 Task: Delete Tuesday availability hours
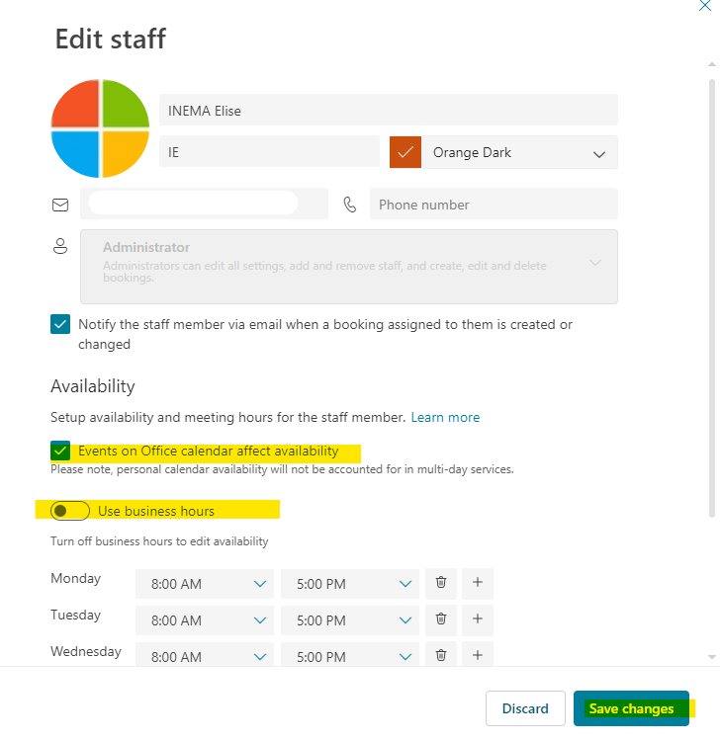pyautogui.click(x=441, y=619)
